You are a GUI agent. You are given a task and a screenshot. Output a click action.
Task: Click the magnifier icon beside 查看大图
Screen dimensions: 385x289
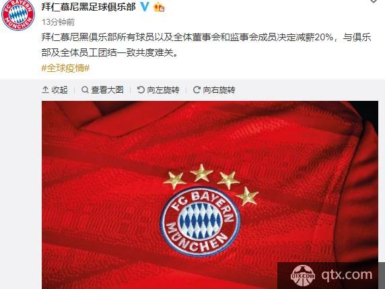[85, 89]
